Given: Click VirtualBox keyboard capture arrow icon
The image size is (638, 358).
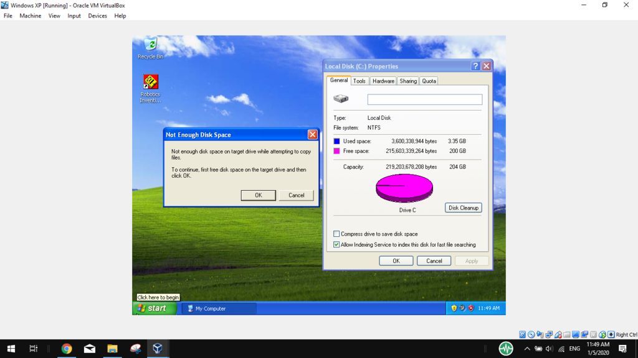Looking at the screenshot, I should coord(611,334).
